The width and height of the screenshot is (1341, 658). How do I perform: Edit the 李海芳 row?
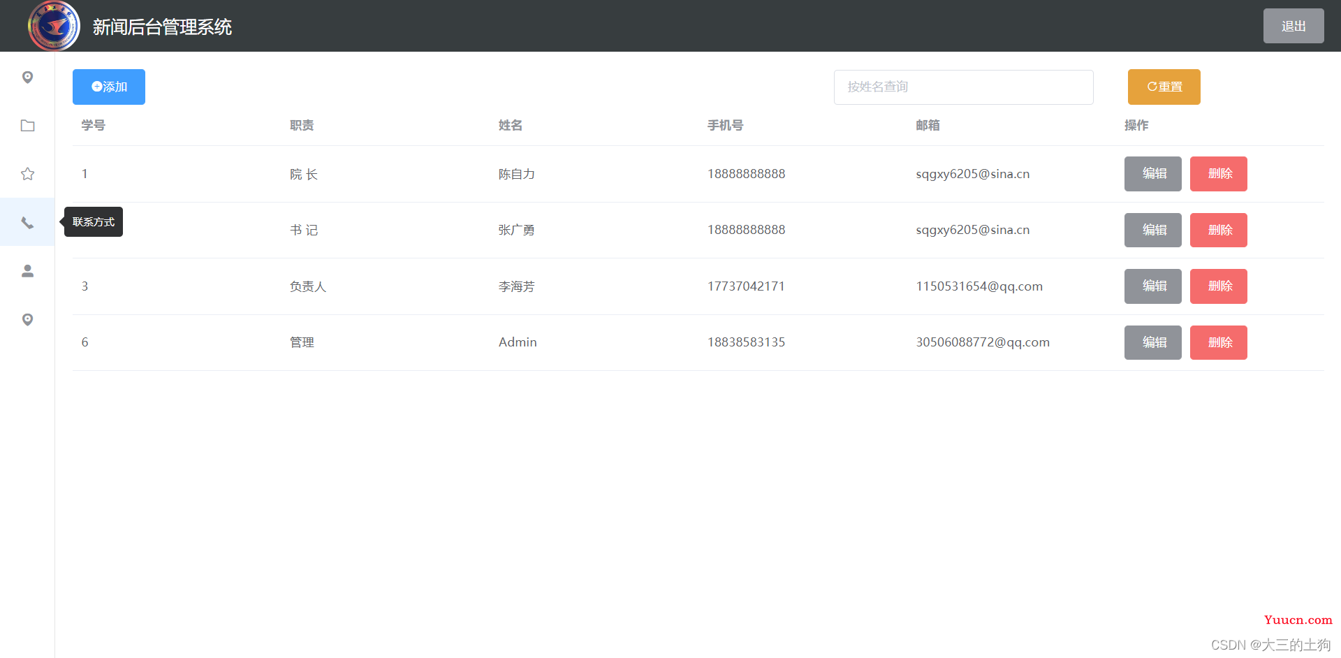tap(1153, 286)
